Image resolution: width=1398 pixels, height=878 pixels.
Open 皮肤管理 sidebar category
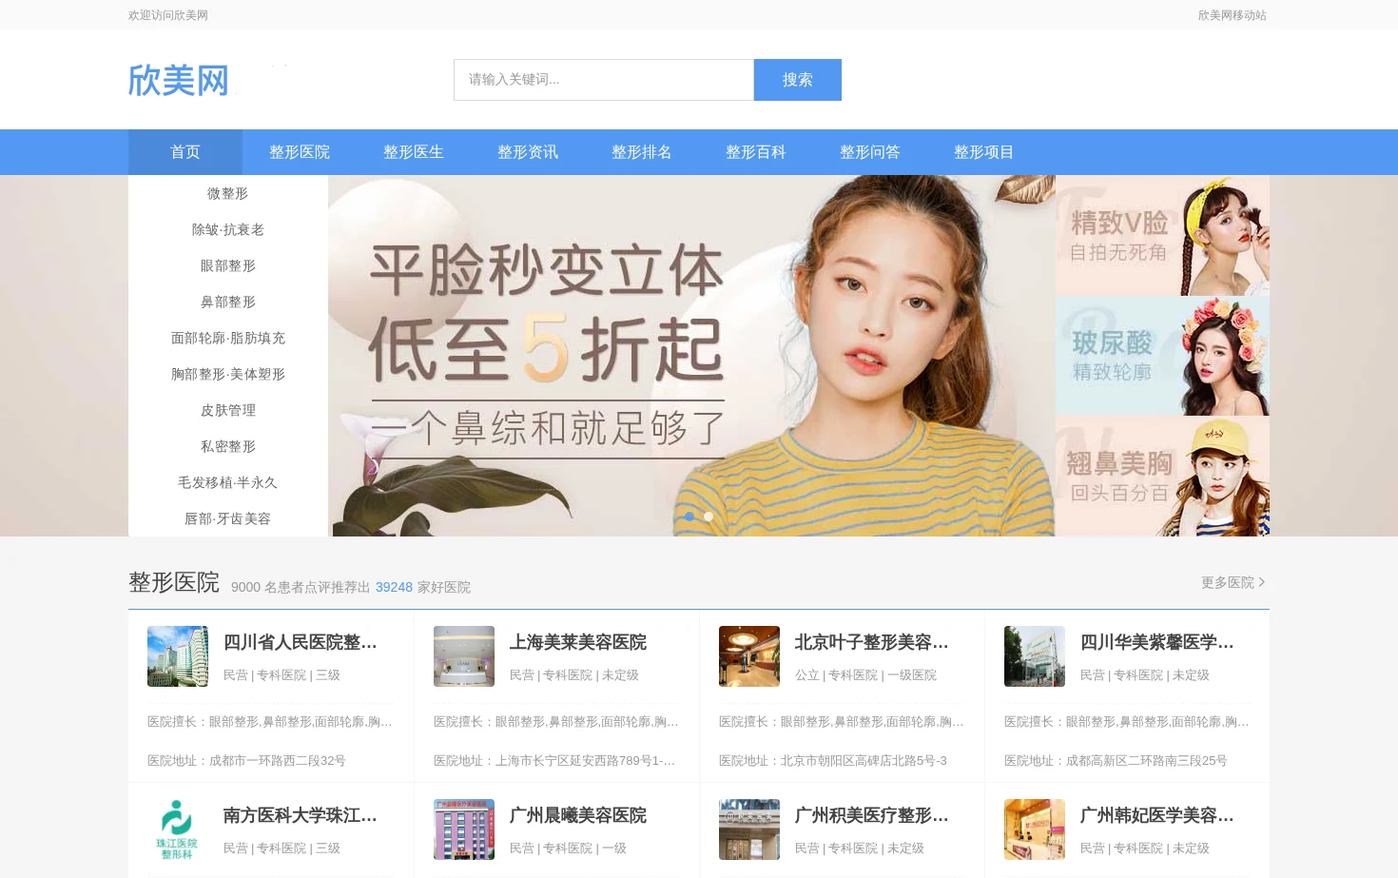tap(228, 410)
